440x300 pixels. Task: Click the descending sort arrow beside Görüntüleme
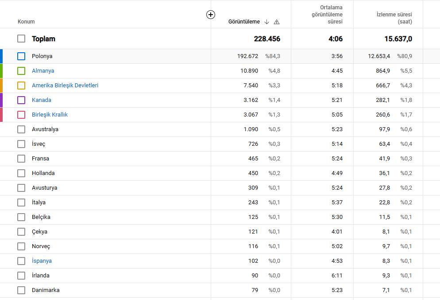pos(266,22)
